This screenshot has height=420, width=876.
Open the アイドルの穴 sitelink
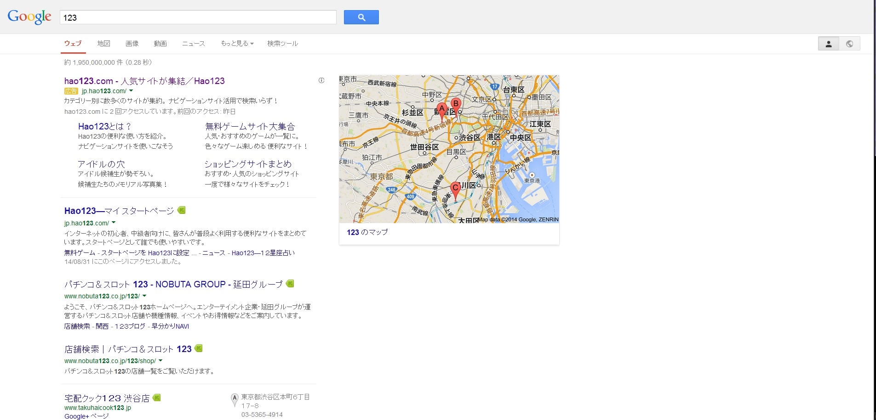101,164
